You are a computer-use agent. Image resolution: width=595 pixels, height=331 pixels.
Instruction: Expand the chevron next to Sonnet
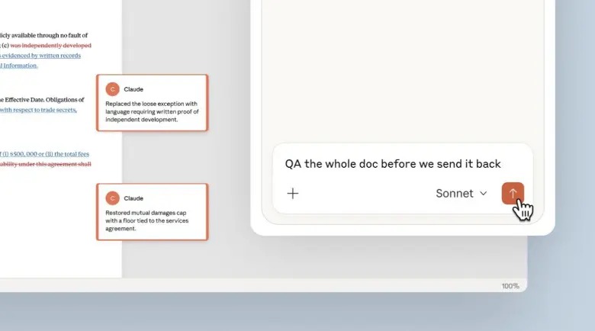click(484, 194)
